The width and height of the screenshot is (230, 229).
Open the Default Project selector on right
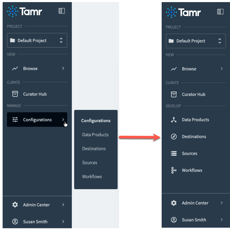pos(196,41)
